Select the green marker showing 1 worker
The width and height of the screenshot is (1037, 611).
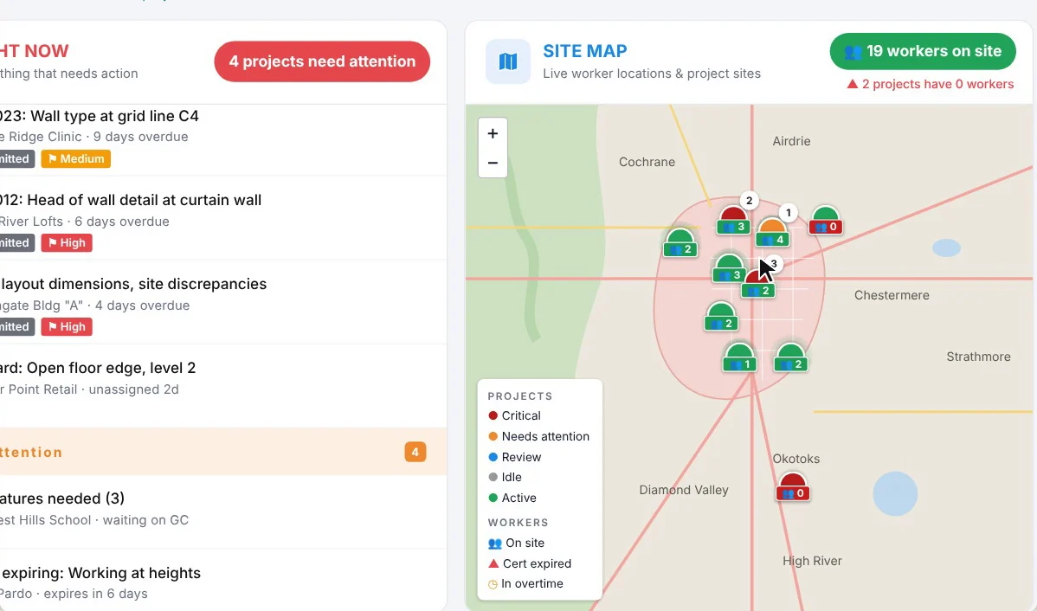(739, 357)
